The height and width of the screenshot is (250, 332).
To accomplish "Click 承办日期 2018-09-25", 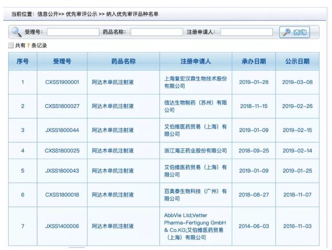I will pos(254,151).
